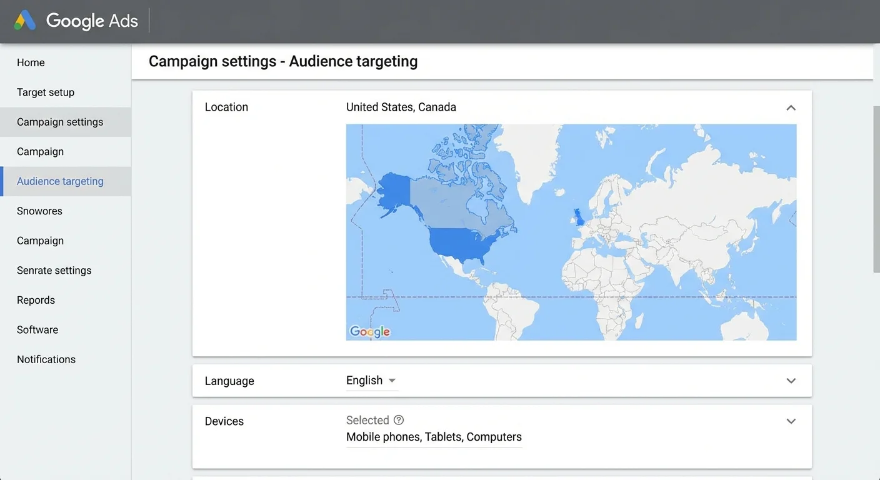880x480 pixels.
Task: Expand the Devices section chevron
Action: tap(791, 421)
